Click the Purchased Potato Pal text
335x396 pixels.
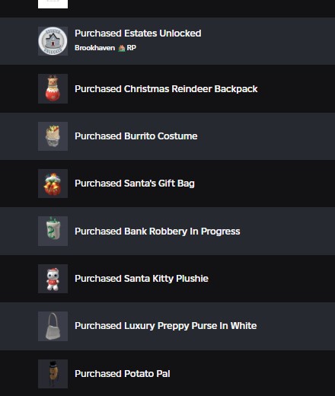[x=122, y=374]
